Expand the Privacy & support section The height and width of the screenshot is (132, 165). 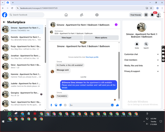142,71
